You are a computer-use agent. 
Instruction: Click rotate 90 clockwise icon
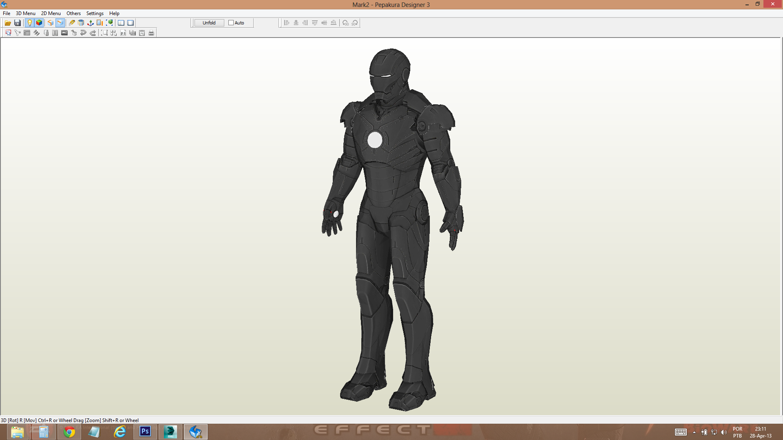tap(355, 23)
